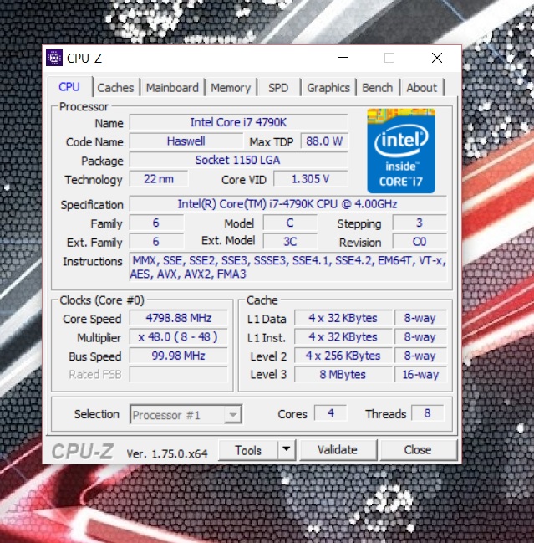Click the Ext. Model value '3C'

point(290,241)
